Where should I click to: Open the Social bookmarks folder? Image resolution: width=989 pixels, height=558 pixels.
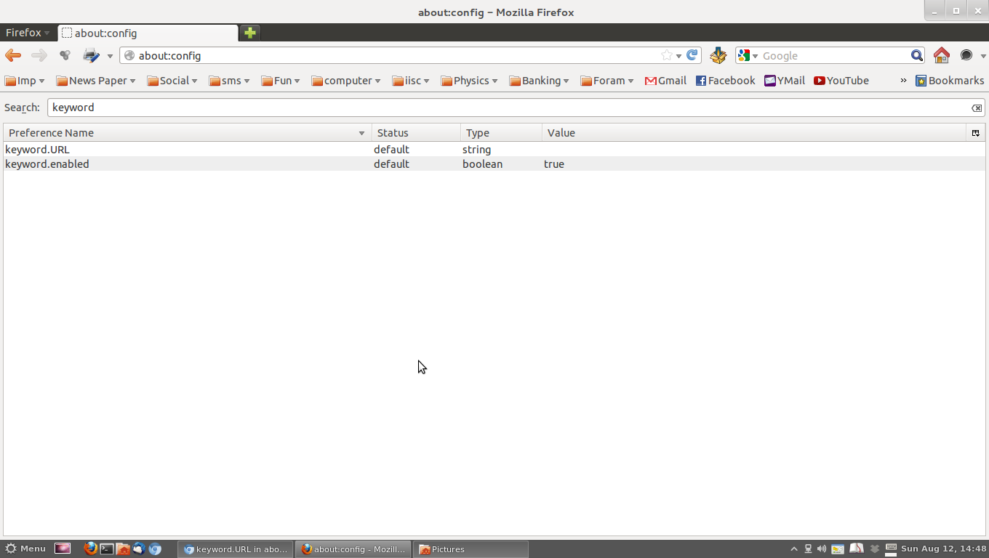[172, 81]
